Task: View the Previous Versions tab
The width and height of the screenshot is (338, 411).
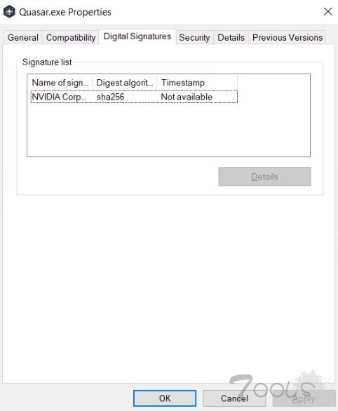Action: tap(288, 37)
